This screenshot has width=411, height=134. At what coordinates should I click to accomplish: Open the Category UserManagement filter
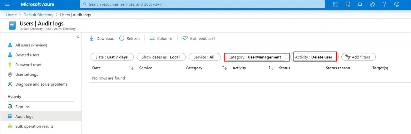click(255, 57)
